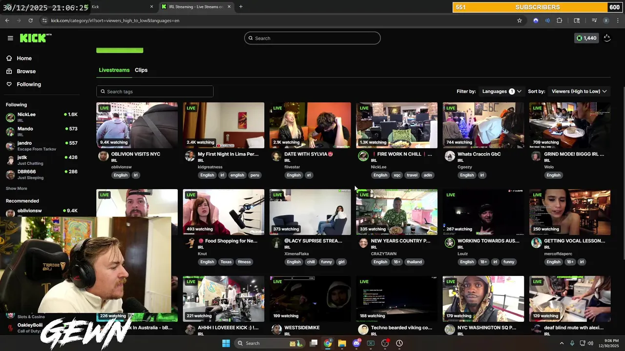Open NYC WASHINGTON SQ P... stream thumbnail
Screen dimensions: 625x351
(x=483, y=299)
